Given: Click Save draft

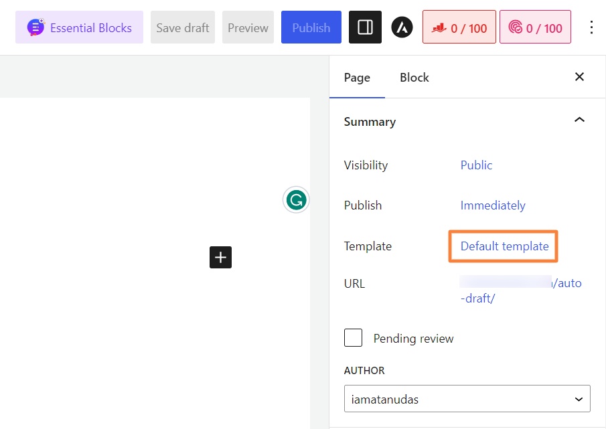Looking at the screenshot, I should [x=182, y=27].
